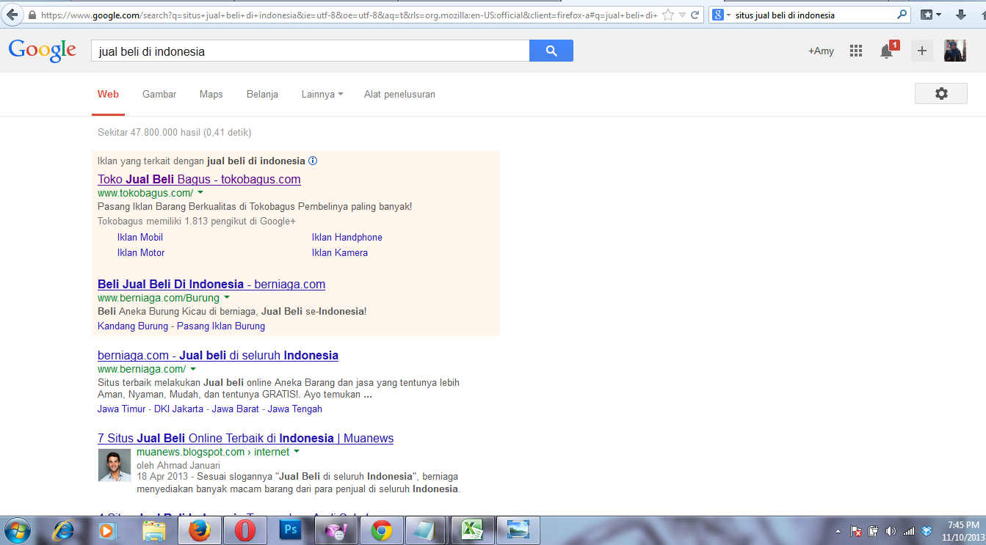
Task: Open the Kandang Burung link
Action: (133, 326)
